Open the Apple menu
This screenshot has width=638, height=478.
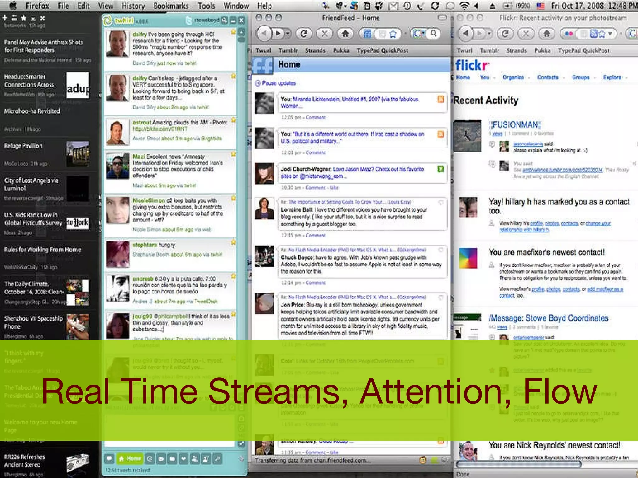click(x=13, y=5)
